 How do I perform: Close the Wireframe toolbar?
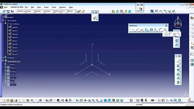166,26
